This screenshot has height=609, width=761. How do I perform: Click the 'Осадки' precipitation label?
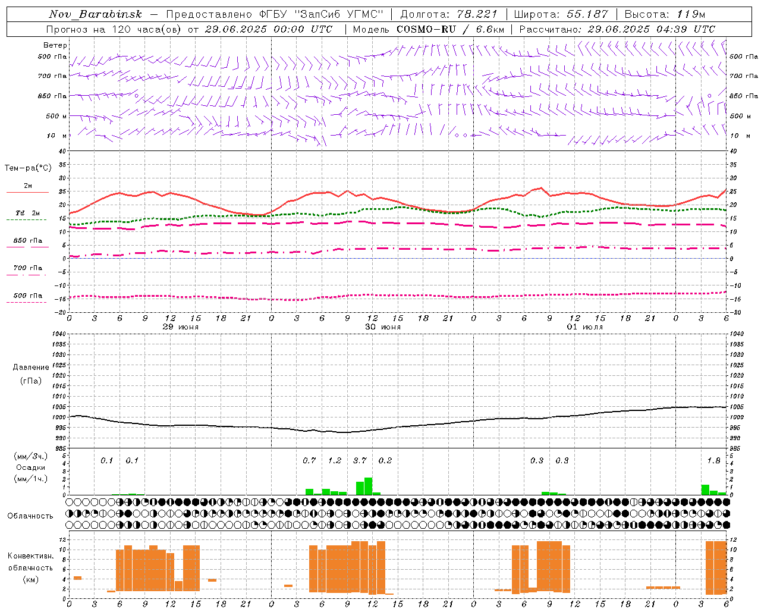click(31, 467)
